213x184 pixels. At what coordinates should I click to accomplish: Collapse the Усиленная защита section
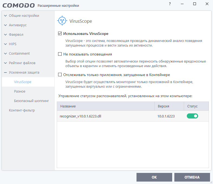[5, 73]
